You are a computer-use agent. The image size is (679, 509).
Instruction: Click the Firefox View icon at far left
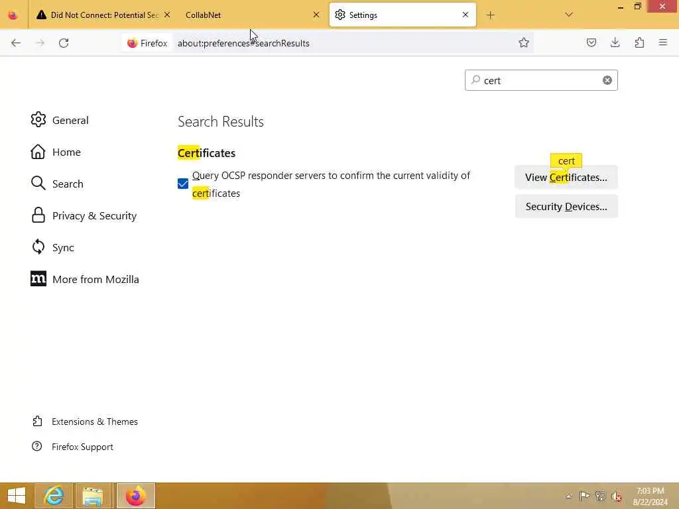click(13, 15)
